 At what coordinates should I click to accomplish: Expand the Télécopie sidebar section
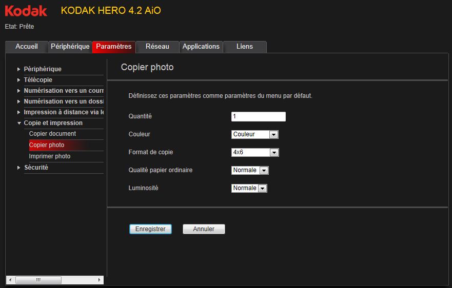(19, 80)
